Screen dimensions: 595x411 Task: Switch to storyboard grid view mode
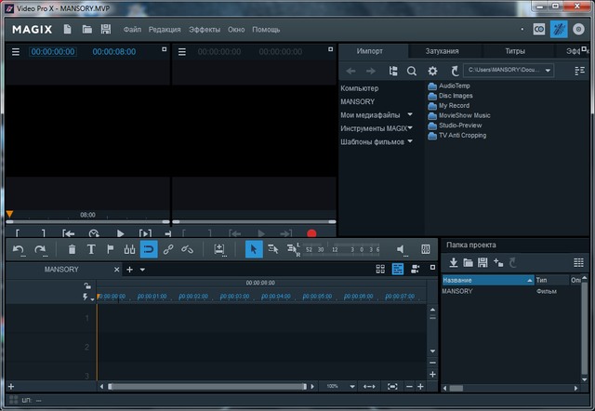click(380, 269)
